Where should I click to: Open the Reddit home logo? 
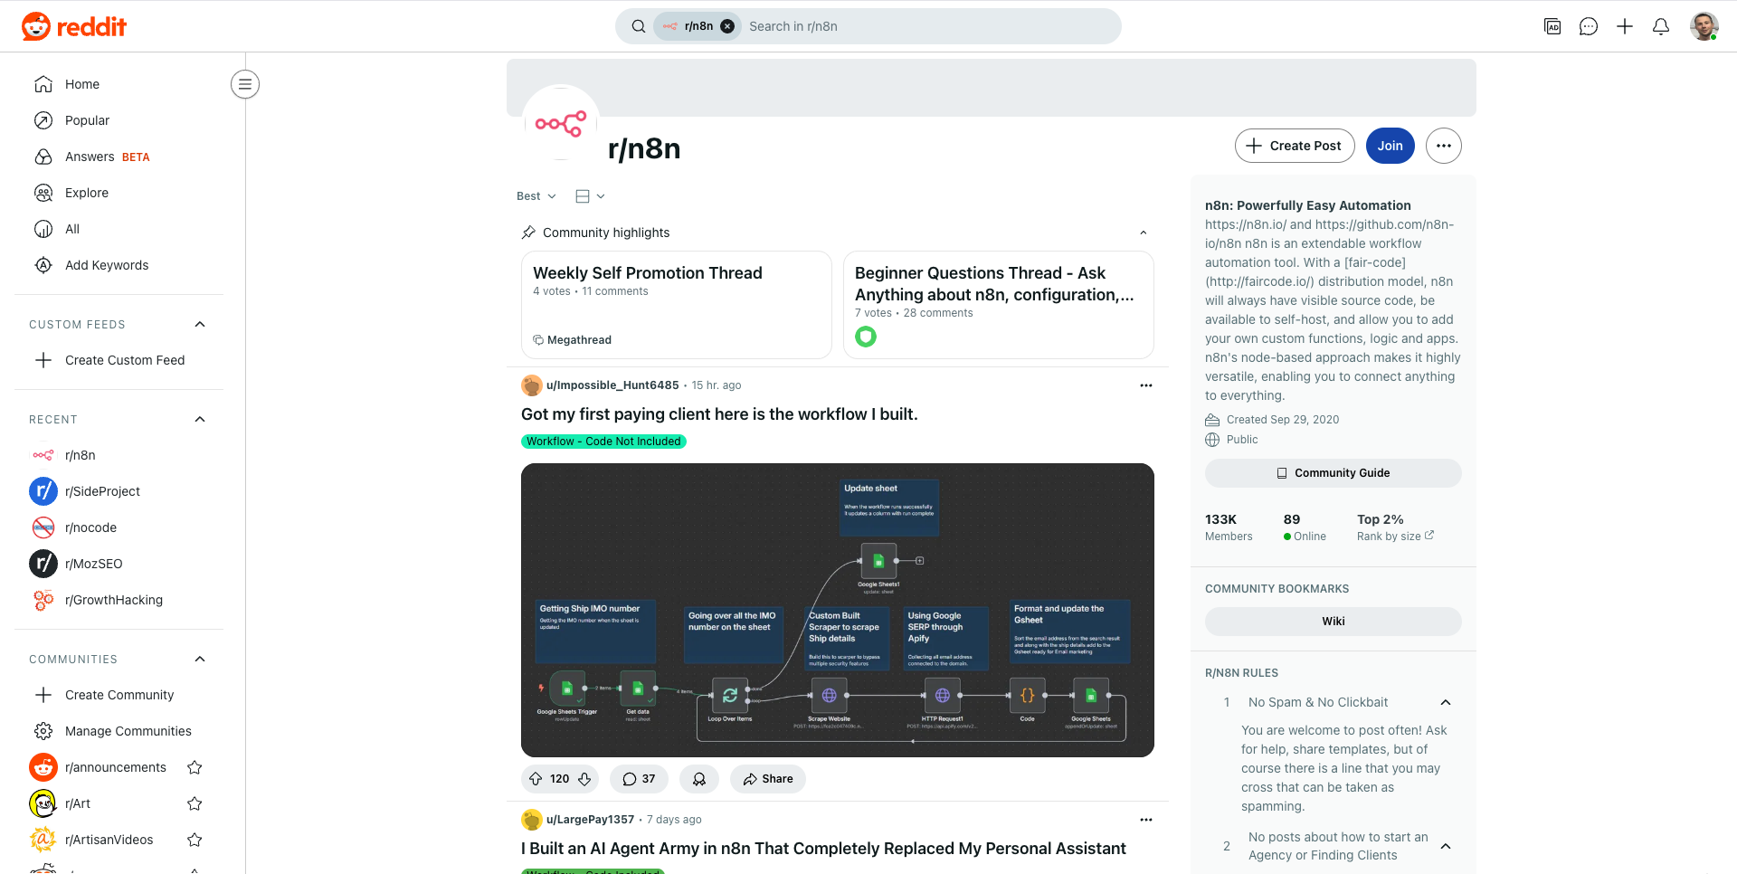click(74, 26)
